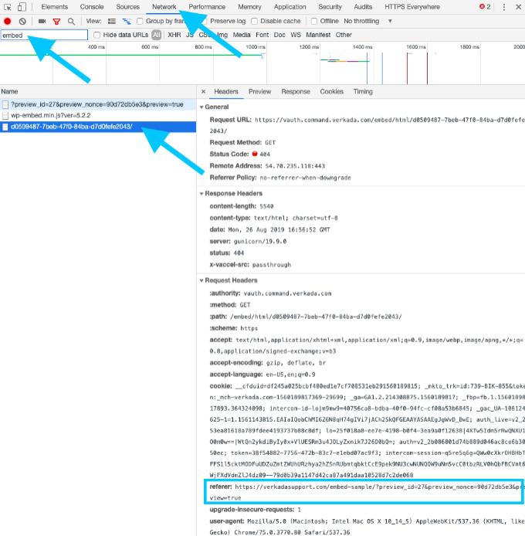Switch to the Console tab
525x536 pixels.
click(92, 6)
